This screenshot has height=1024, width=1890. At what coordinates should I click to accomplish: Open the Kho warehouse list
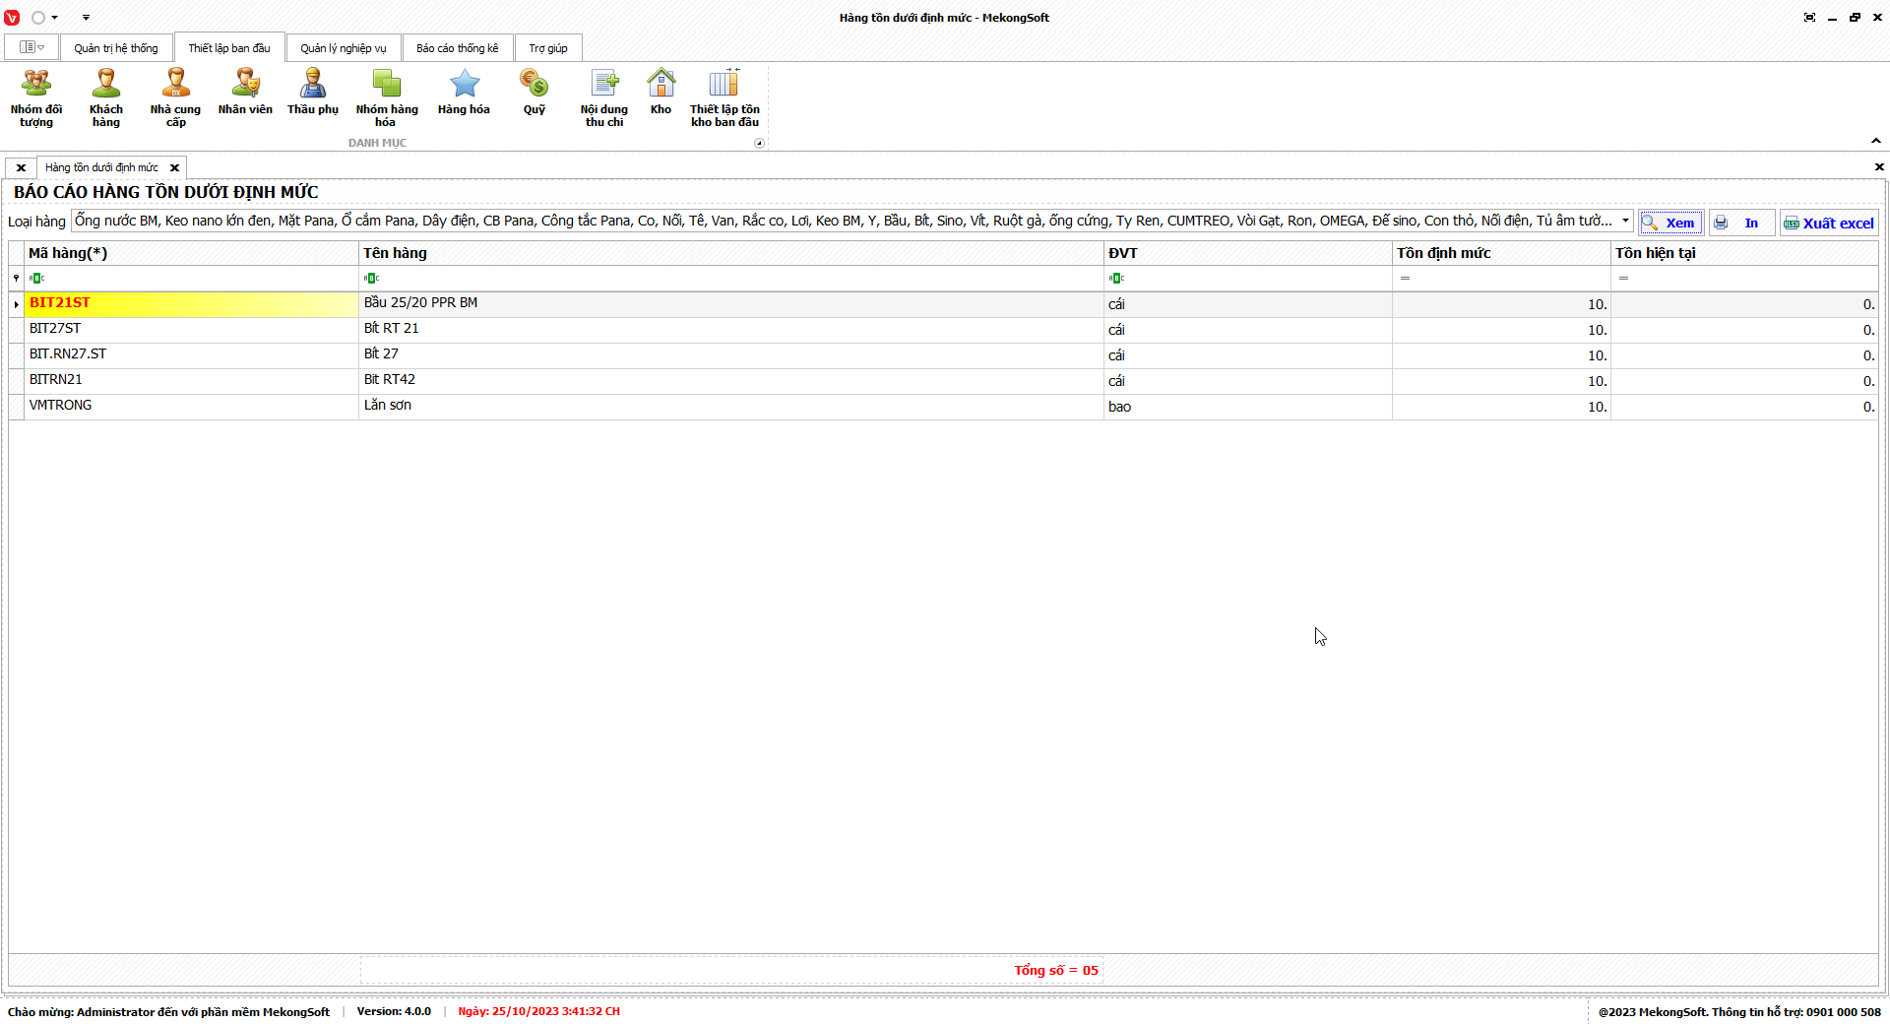[x=661, y=94]
